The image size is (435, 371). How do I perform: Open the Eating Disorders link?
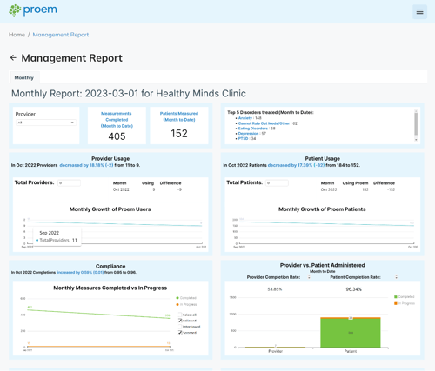[253, 129]
